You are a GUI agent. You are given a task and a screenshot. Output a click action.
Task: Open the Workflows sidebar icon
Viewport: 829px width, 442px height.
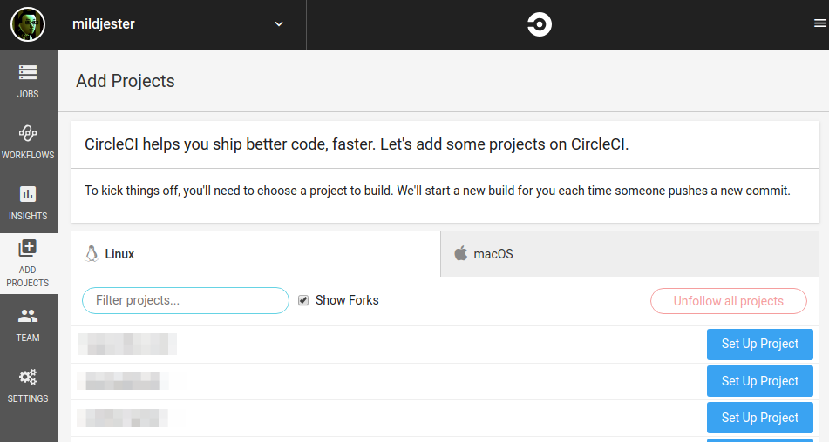pos(28,133)
